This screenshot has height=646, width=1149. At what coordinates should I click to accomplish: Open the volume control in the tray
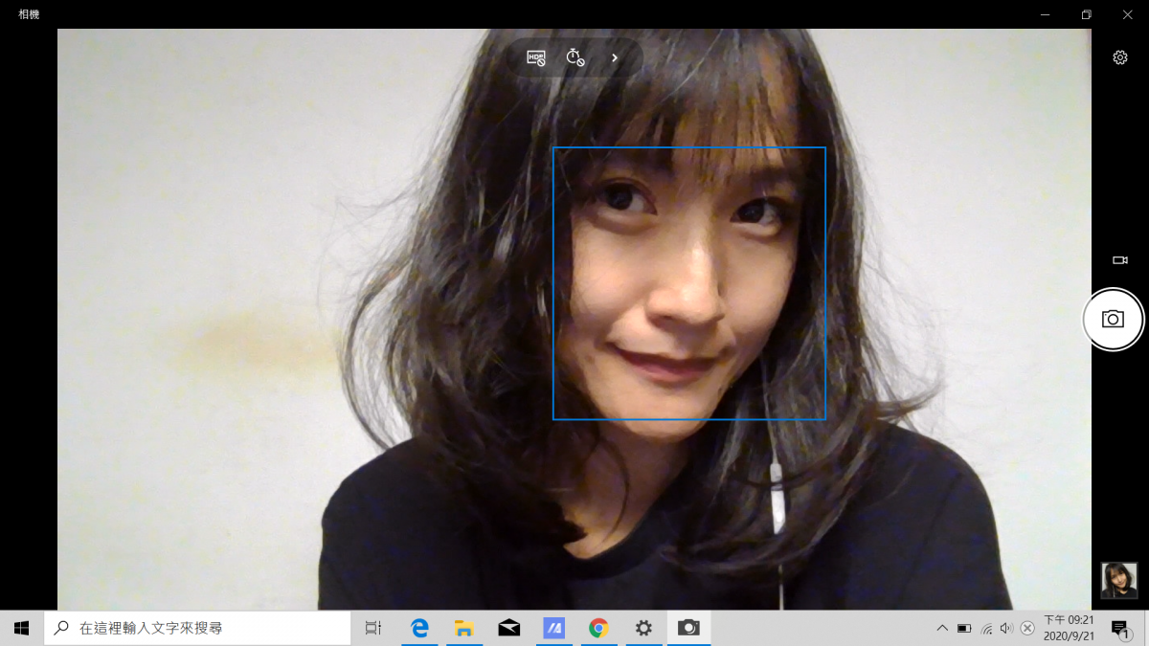point(1006,628)
